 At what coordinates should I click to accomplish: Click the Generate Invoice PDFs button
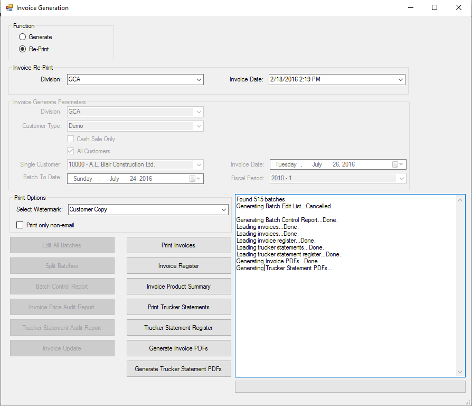click(179, 348)
